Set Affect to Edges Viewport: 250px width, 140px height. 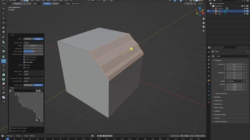point(38,39)
